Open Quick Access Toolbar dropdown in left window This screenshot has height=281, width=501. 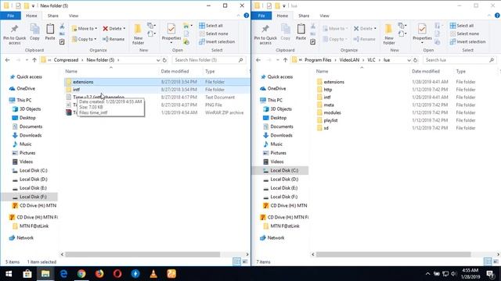[33, 5]
